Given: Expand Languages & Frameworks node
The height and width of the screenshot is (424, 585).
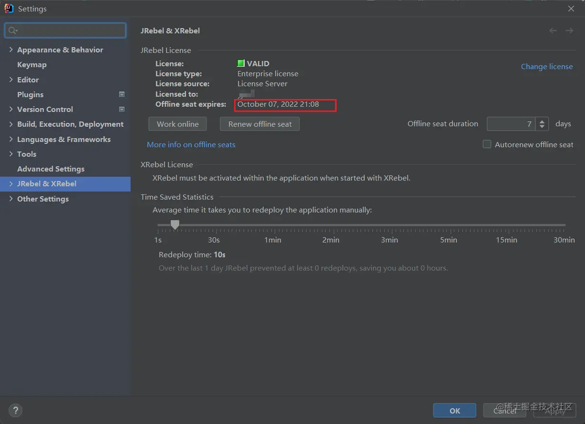Looking at the screenshot, I should [x=10, y=139].
